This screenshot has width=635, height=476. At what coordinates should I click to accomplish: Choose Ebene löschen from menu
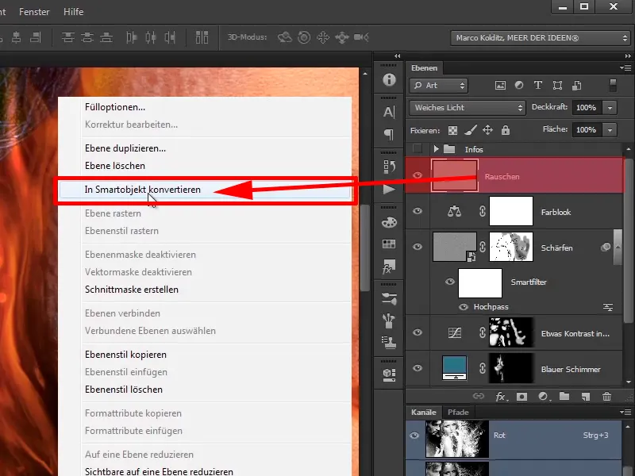tap(115, 166)
